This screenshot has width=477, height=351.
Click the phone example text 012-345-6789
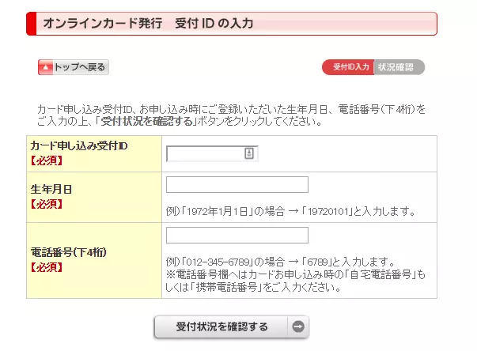tap(218, 262)
